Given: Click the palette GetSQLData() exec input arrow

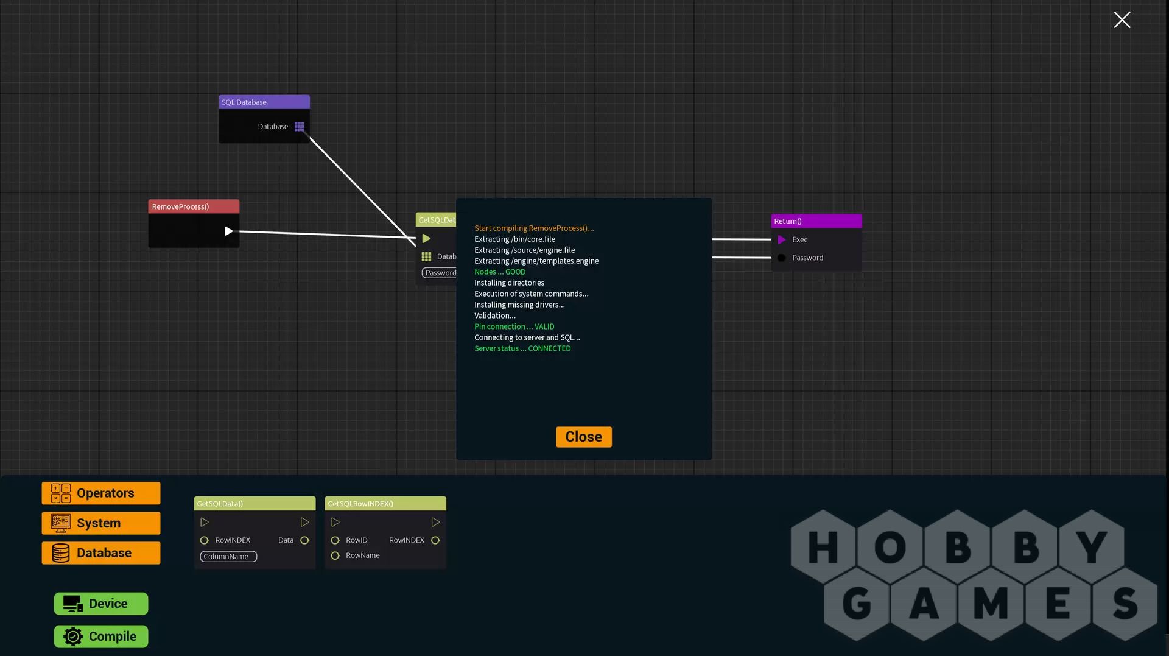Looking at the screenshot, I should 205,522.
